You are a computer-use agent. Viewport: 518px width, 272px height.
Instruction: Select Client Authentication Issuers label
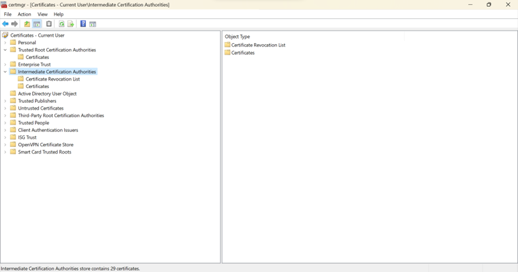48,130
